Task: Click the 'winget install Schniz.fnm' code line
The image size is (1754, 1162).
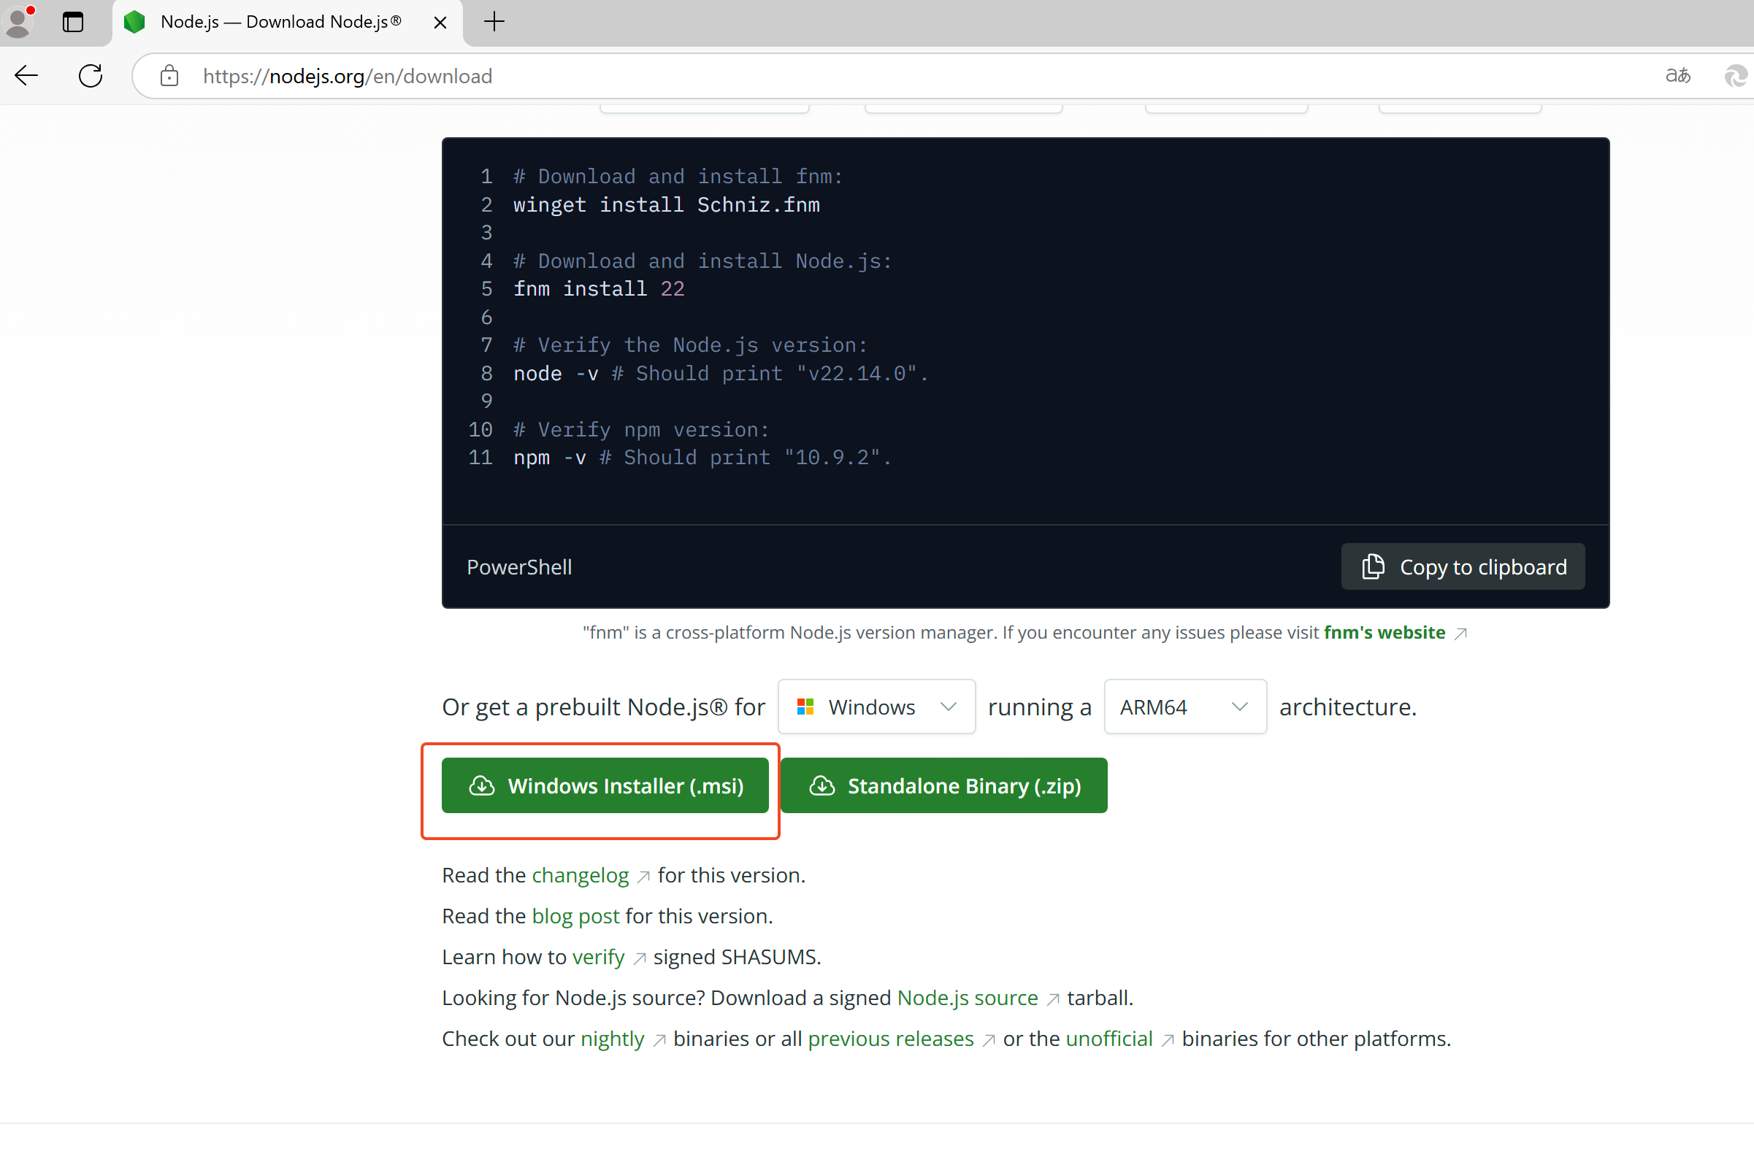Action: (667, 204)
